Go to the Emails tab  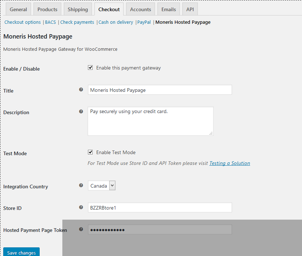pyautogui.click(x=169, y=9)
